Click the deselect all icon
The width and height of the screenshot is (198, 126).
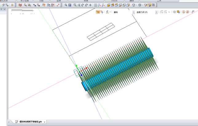pos(174,12)
